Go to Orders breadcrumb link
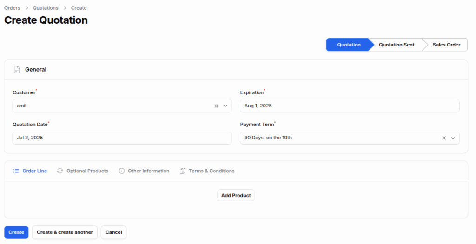The width and height of the screenshot is (476, 244). tap(12, 8)
